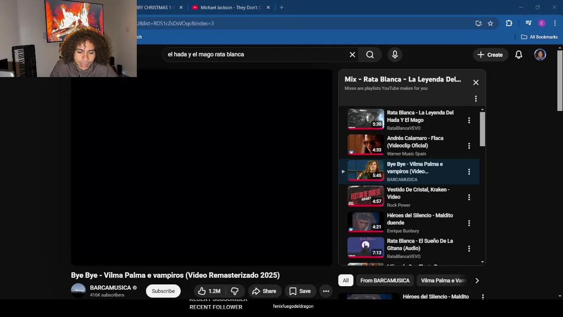Click the browser address bar URL
The image size is (563, 317).
click(175, 23)
